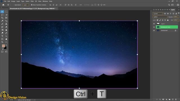Go to the Home screen icon
Viewport: 180px width, 101px height.
point(3,5)
